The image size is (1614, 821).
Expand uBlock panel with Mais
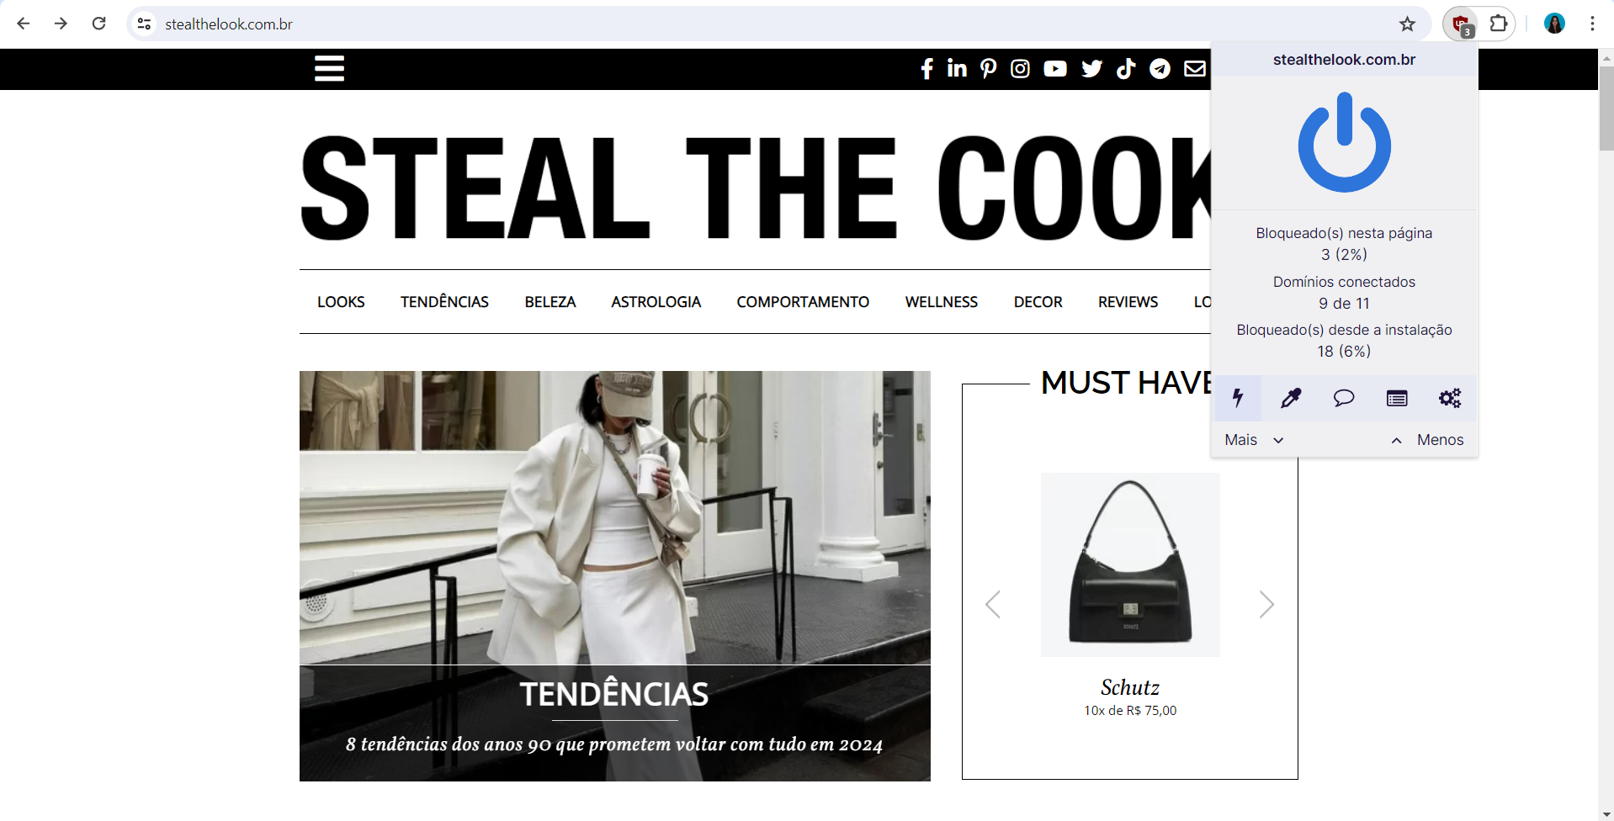(x=1254, y=440)
